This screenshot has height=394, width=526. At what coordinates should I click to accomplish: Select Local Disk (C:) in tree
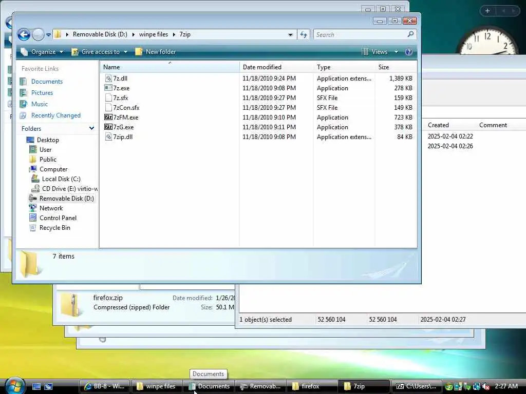pyautogui.click(x=61, y=179)
